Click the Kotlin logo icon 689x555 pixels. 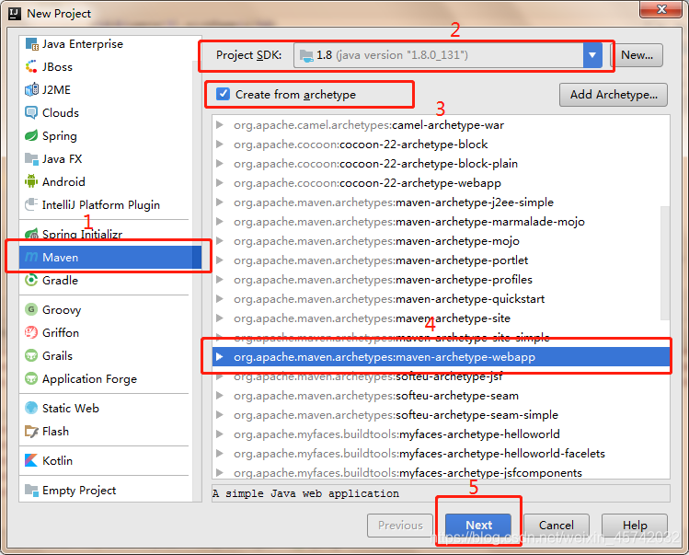[31, 460]
